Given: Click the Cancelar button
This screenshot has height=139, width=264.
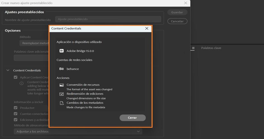Looking at the screenshot, I should point(177,21).
